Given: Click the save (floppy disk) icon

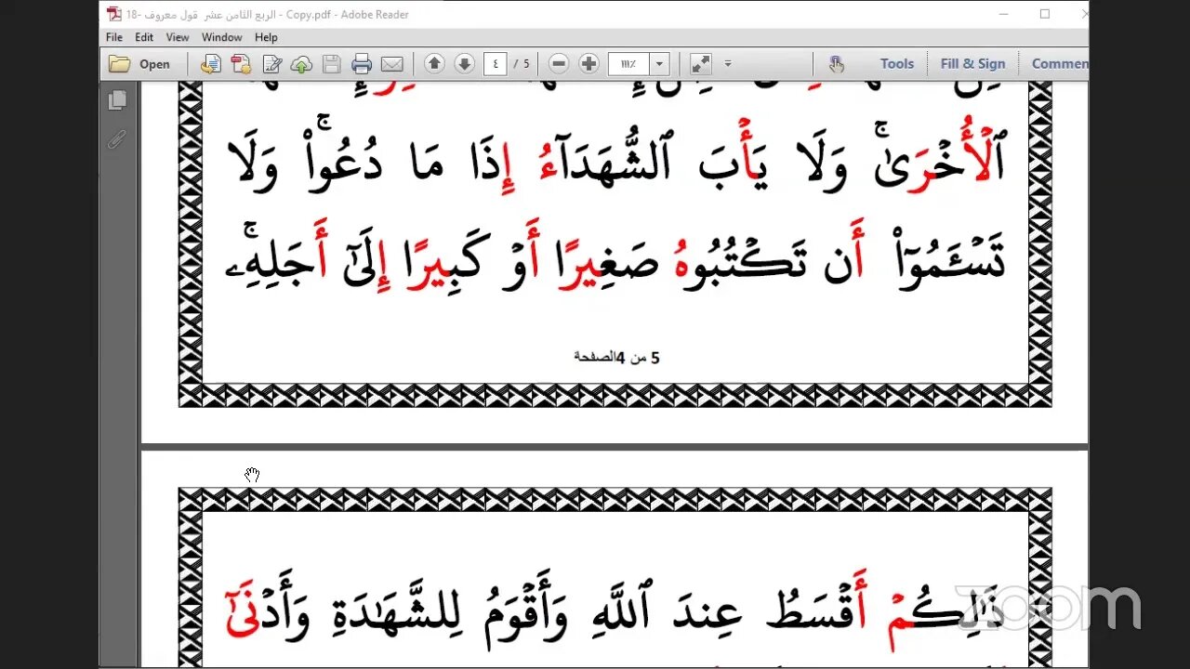Looking at the screenshot, I should tap(331, 64).
